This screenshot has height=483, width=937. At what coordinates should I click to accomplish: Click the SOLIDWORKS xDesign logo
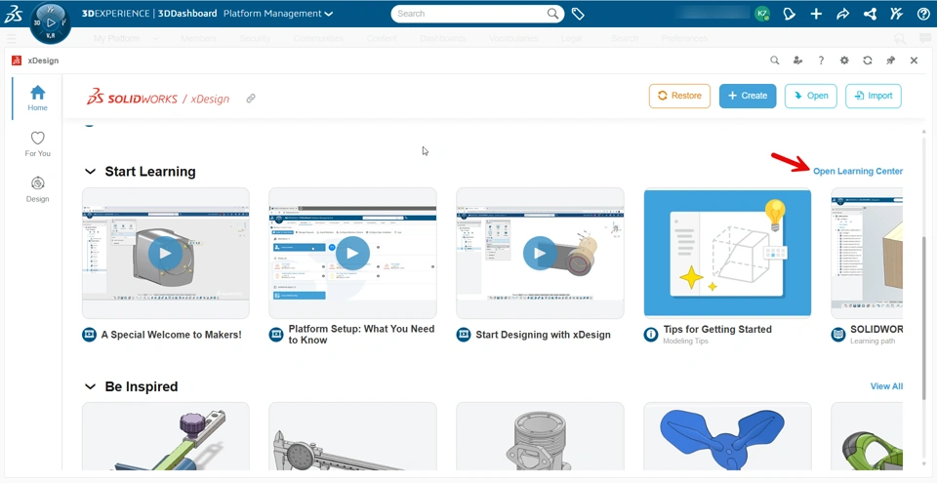(x=158, y=98)
